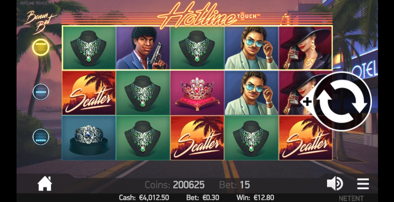This screenshot has height=202, width=394.
Task: Tap the sapphire bracelet symbol
Action: [89, 138]
